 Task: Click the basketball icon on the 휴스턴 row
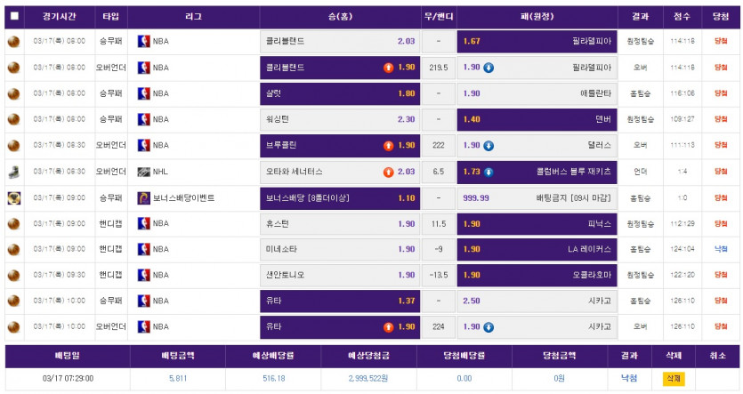14,223
